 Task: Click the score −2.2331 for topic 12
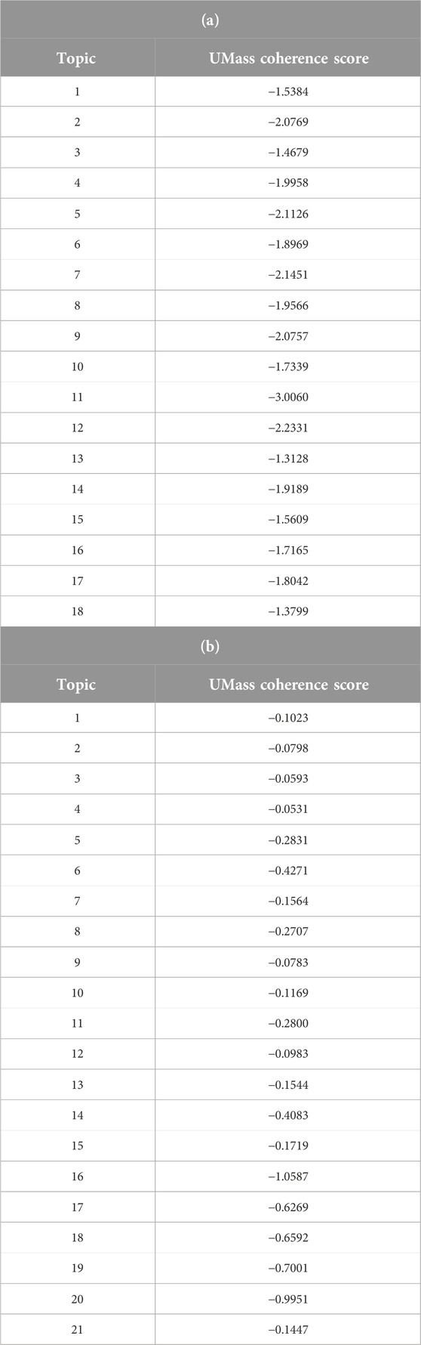pyautogui.click(x=288, y=428)
